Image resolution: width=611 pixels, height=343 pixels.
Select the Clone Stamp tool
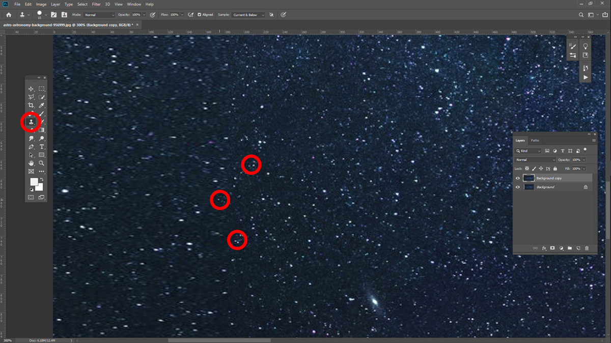[31, 122]
